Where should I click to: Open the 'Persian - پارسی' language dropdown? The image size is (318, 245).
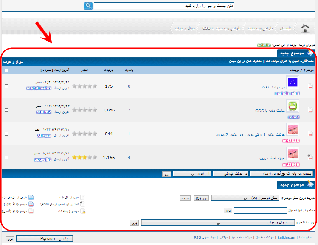coord(45,239)
